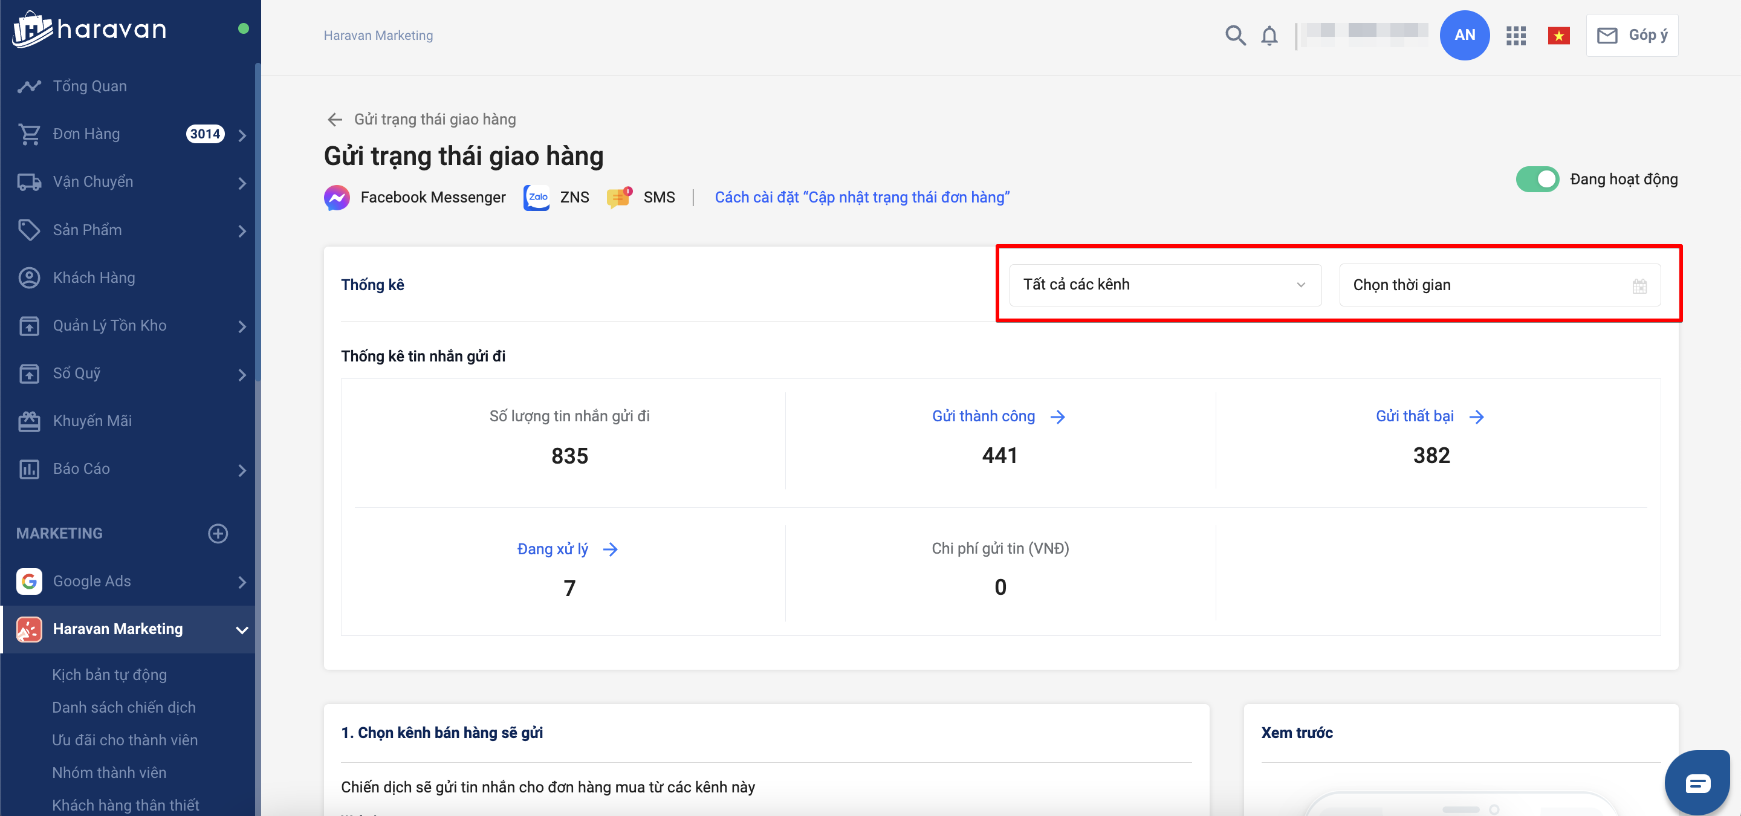The image size is (1741, 816).
Task: Click the Chọn thời gian date field
Action: (x=1500, y=285)
